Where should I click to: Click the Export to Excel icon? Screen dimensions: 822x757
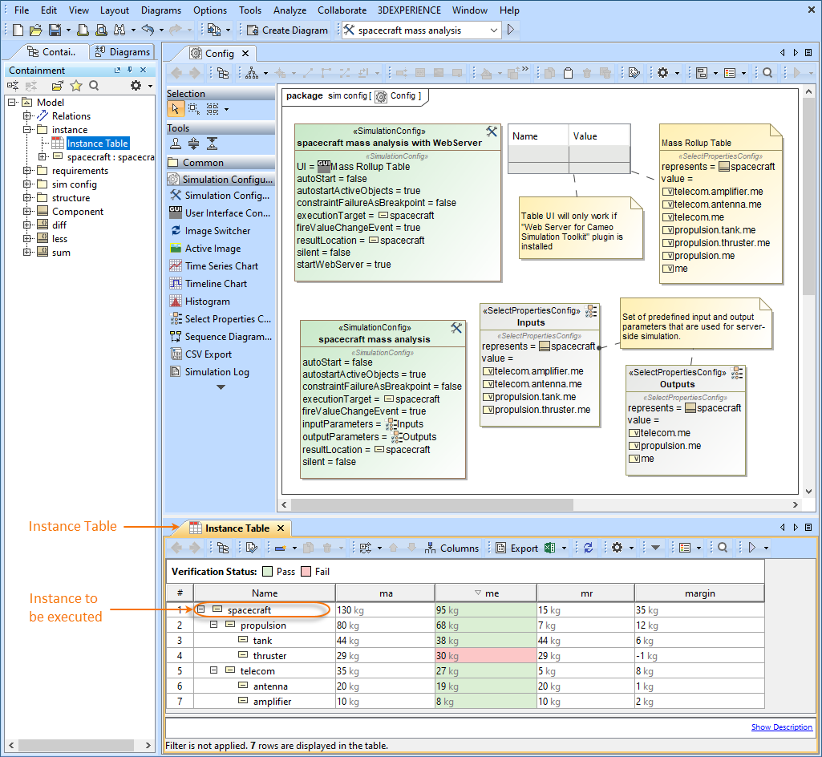coord(549,548)
